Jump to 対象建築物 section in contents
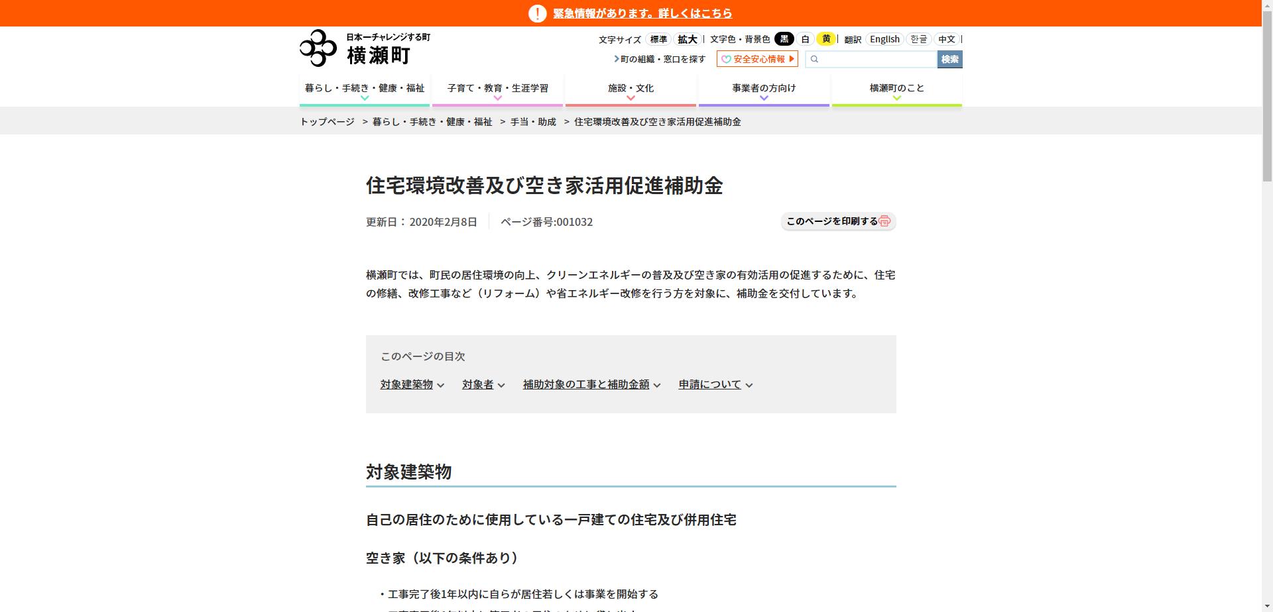1273x612 pixels. 412,384
